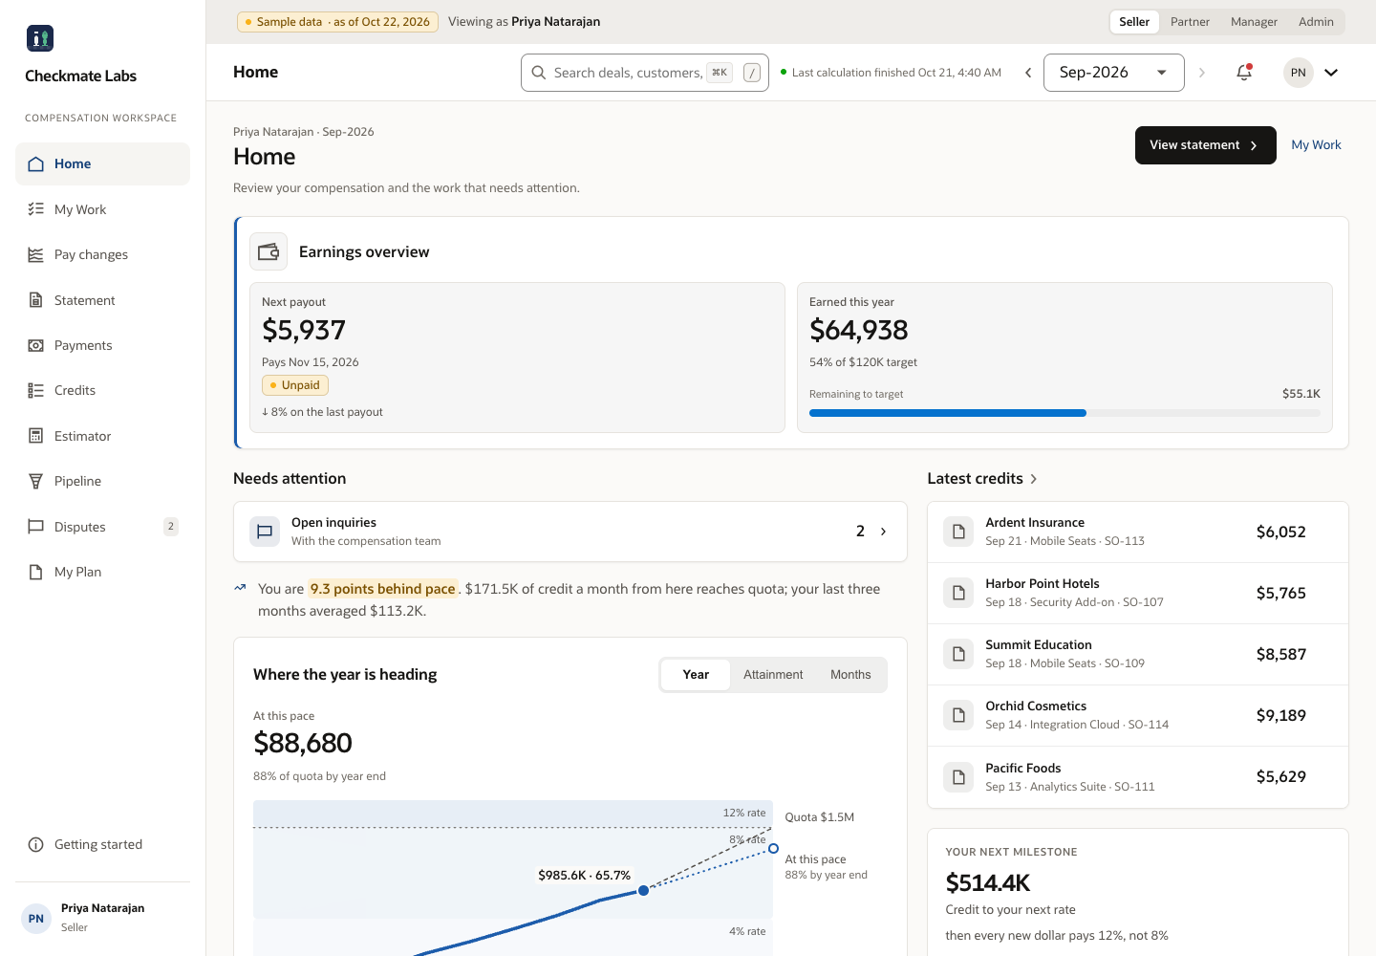
Task: Click the Remaining to target progress bar
Action: coord(1064,413)
